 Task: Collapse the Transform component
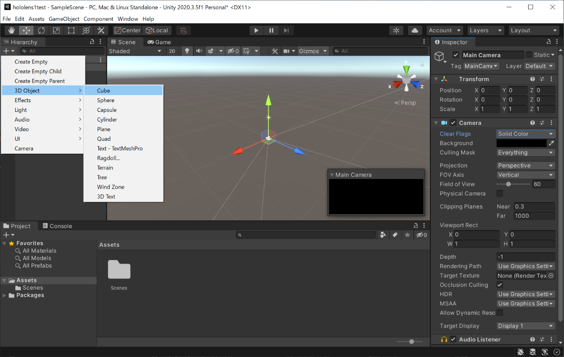point(436,79)
